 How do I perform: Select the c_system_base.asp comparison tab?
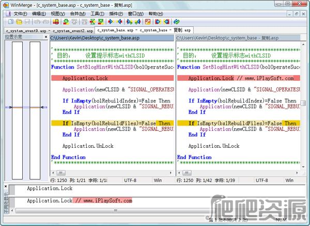144,30
